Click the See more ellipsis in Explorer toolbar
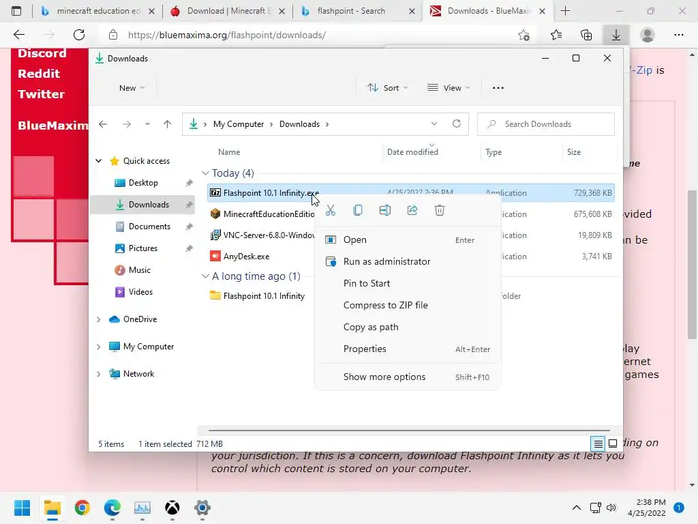The image size is (698, 524). pyautogui.click(x=498, y=88)
